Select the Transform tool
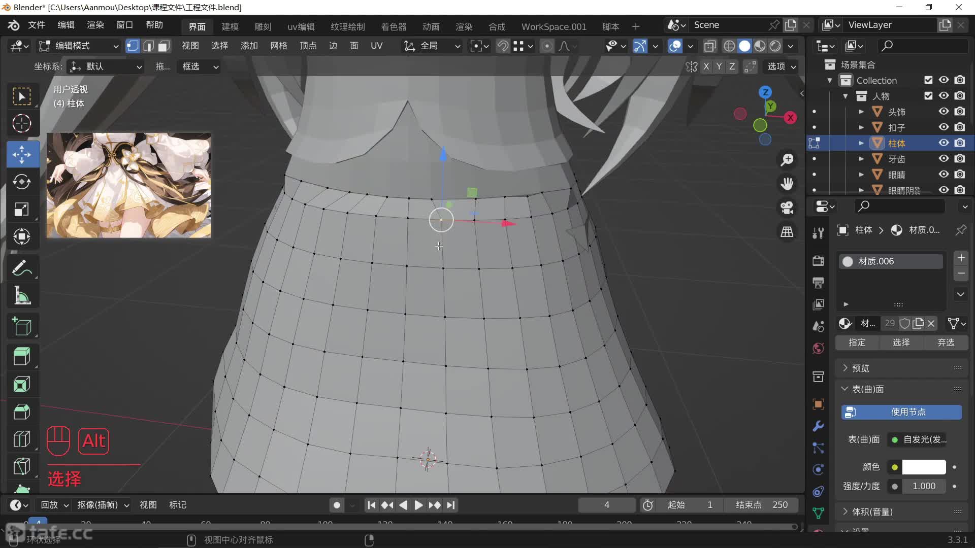Screen dimensions: 975x548 tap(22, 236)
